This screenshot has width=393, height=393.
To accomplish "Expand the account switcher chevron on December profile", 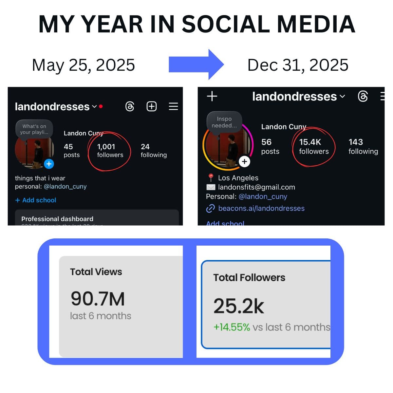I will point(343,97).
